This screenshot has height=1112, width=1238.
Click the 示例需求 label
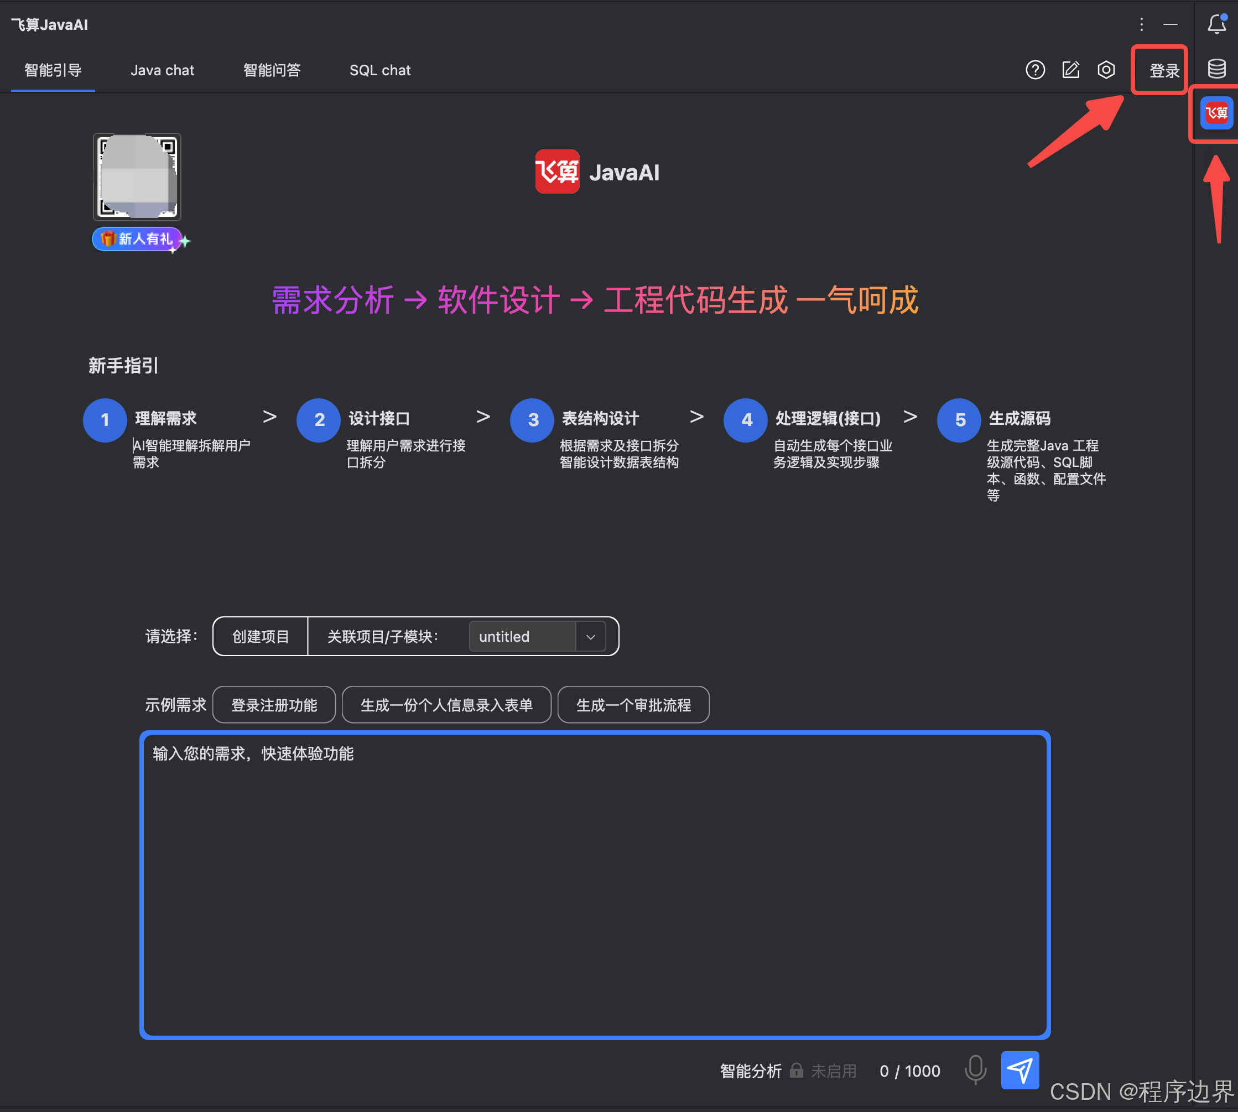[x=176, y=704]
